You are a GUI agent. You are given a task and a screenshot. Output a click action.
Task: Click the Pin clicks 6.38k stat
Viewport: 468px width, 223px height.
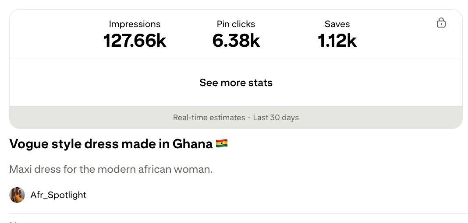(236, 34)
